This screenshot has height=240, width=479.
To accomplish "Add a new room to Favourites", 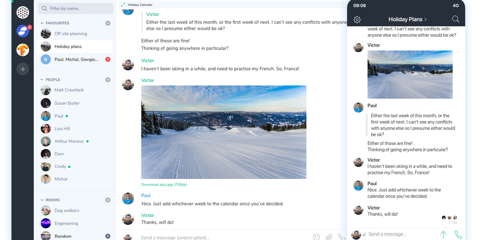I will (x=108, y=23).
